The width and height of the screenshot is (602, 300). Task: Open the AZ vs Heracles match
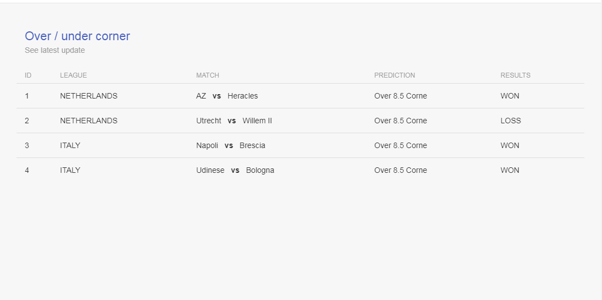point(227,96)
